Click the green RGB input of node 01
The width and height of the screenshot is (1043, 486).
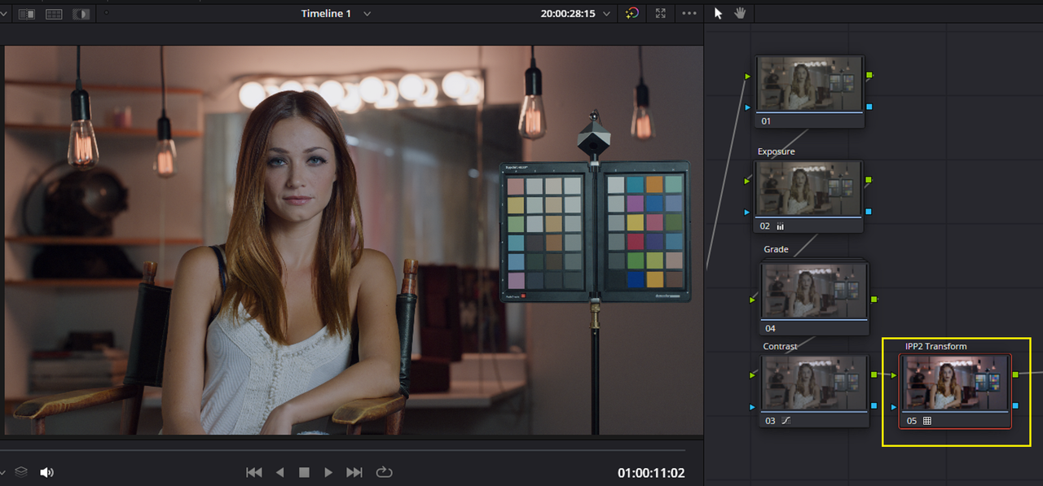[747, 76]
